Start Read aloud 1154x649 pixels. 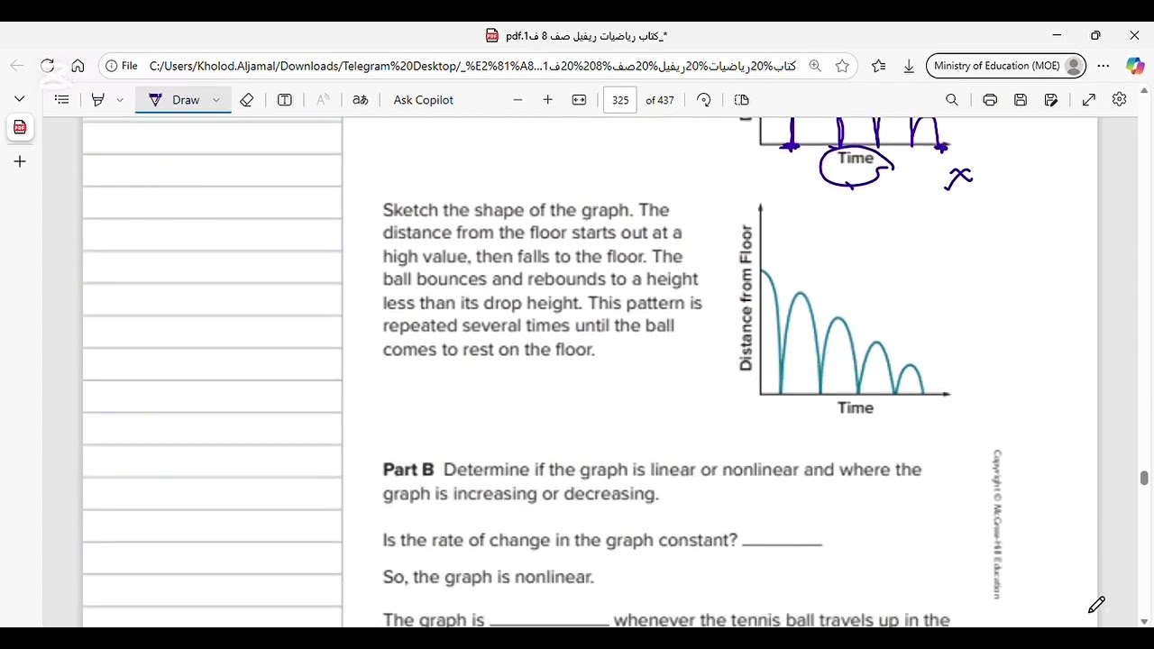pyautogui.click(x=323, y=100)
